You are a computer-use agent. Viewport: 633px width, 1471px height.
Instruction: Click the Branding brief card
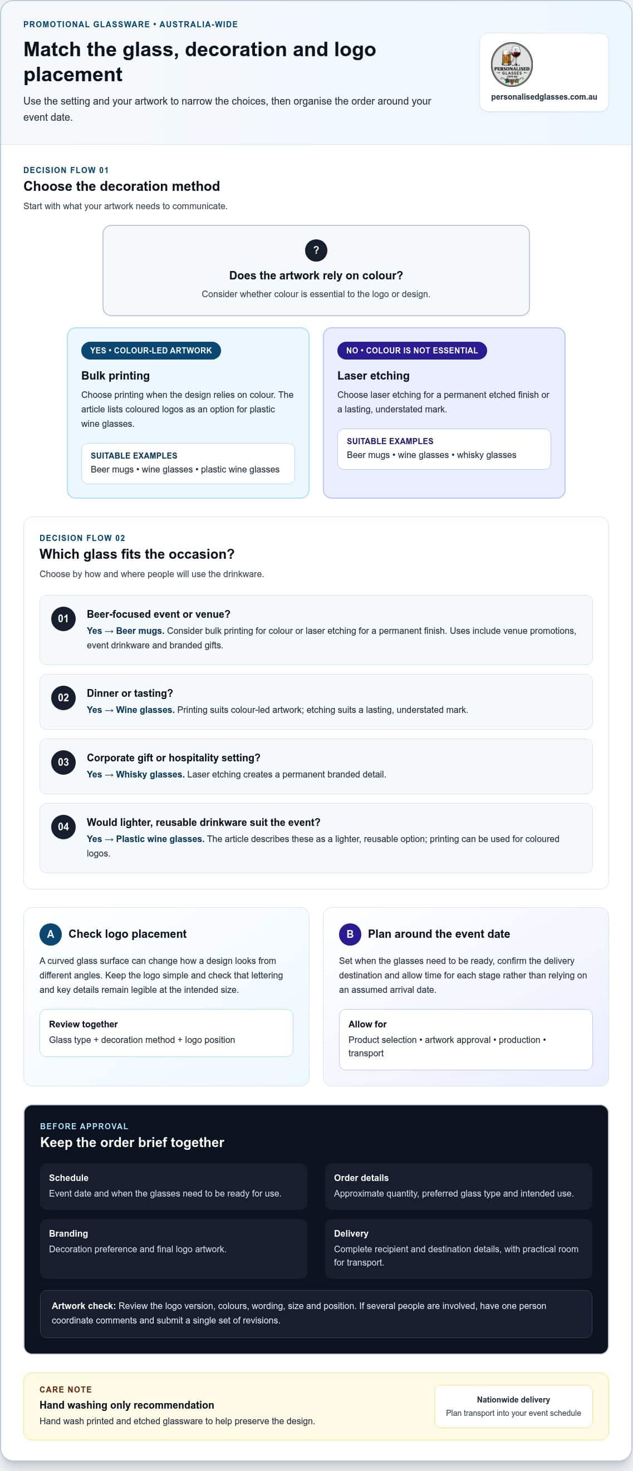click(x=174, y=1248)
